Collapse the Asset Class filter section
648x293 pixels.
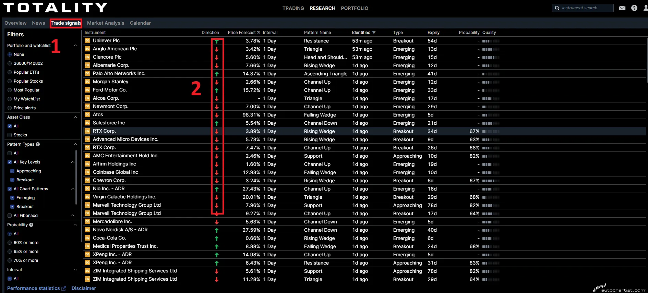pos(75,117)
